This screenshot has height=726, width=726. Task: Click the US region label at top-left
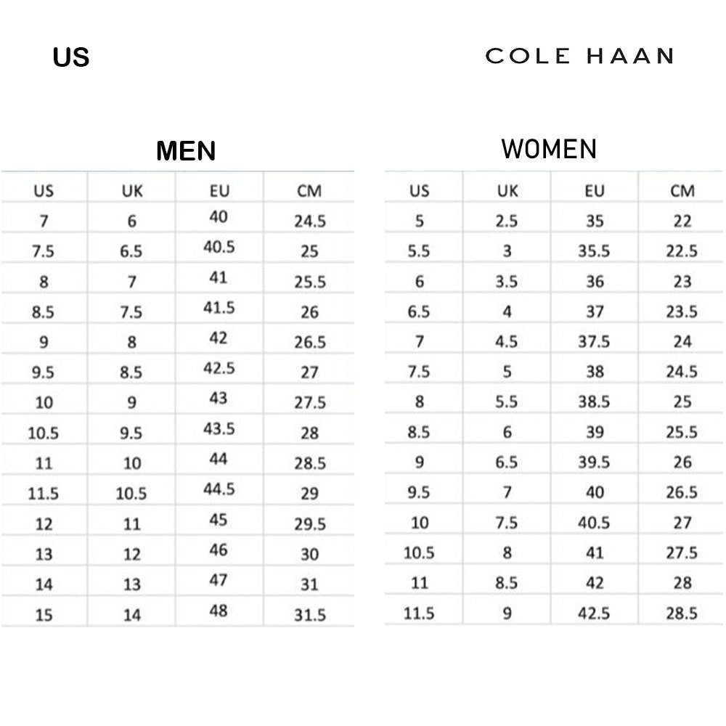pyautogui.click(x=71, y=57)
